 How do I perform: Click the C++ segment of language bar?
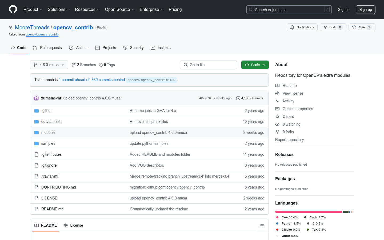click(309, 212)
